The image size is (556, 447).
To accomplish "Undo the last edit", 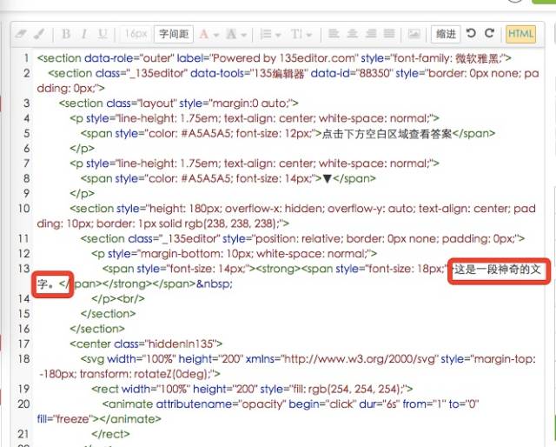I will click(471, 33).
